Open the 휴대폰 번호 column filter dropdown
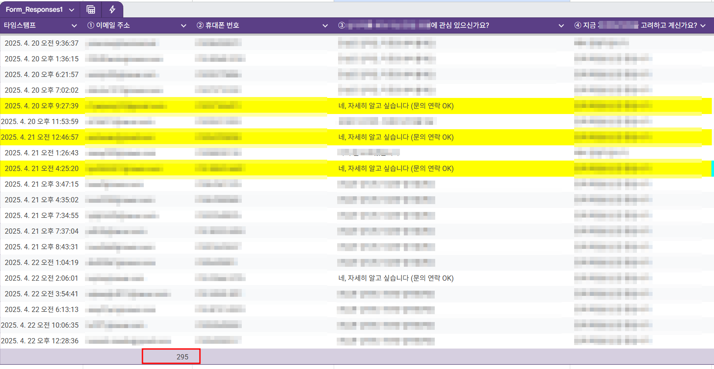Image resolution: width=714 pixels, height=369 pixels. (x=325, y=26)
